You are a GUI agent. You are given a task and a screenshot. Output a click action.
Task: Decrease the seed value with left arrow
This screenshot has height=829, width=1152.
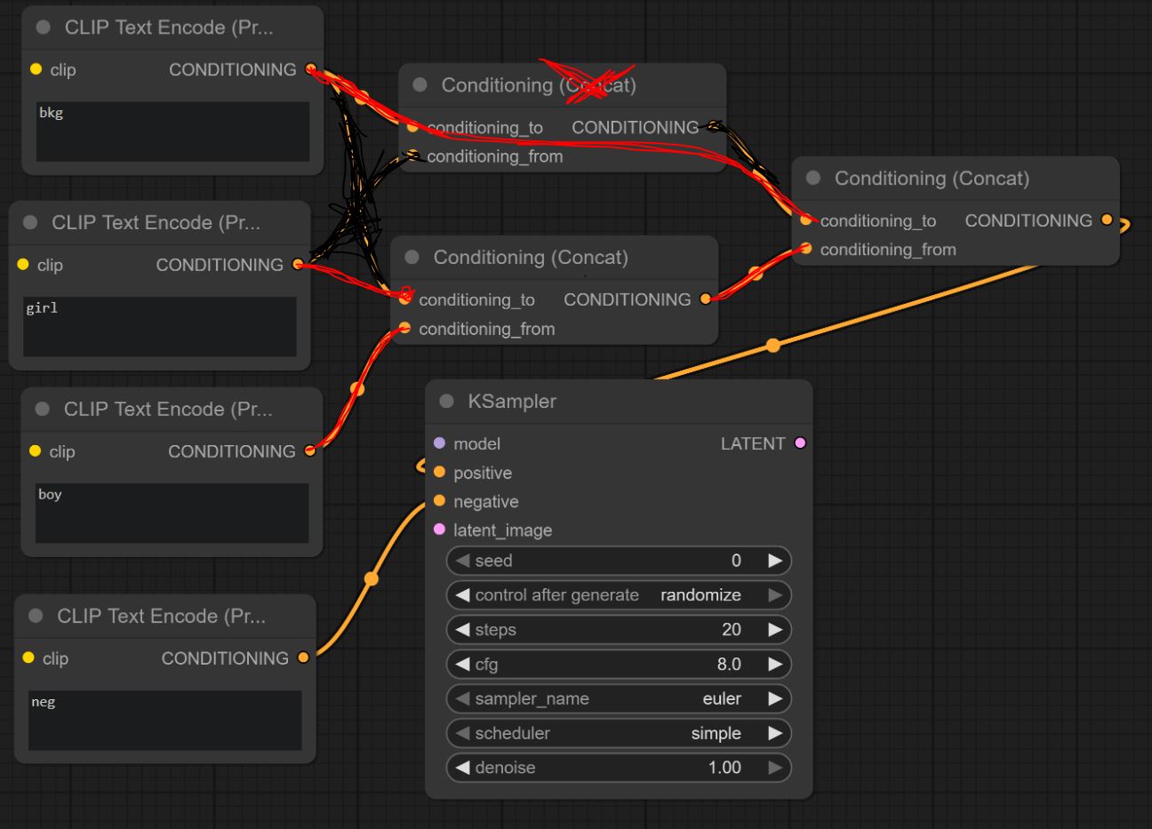point(462,561)
